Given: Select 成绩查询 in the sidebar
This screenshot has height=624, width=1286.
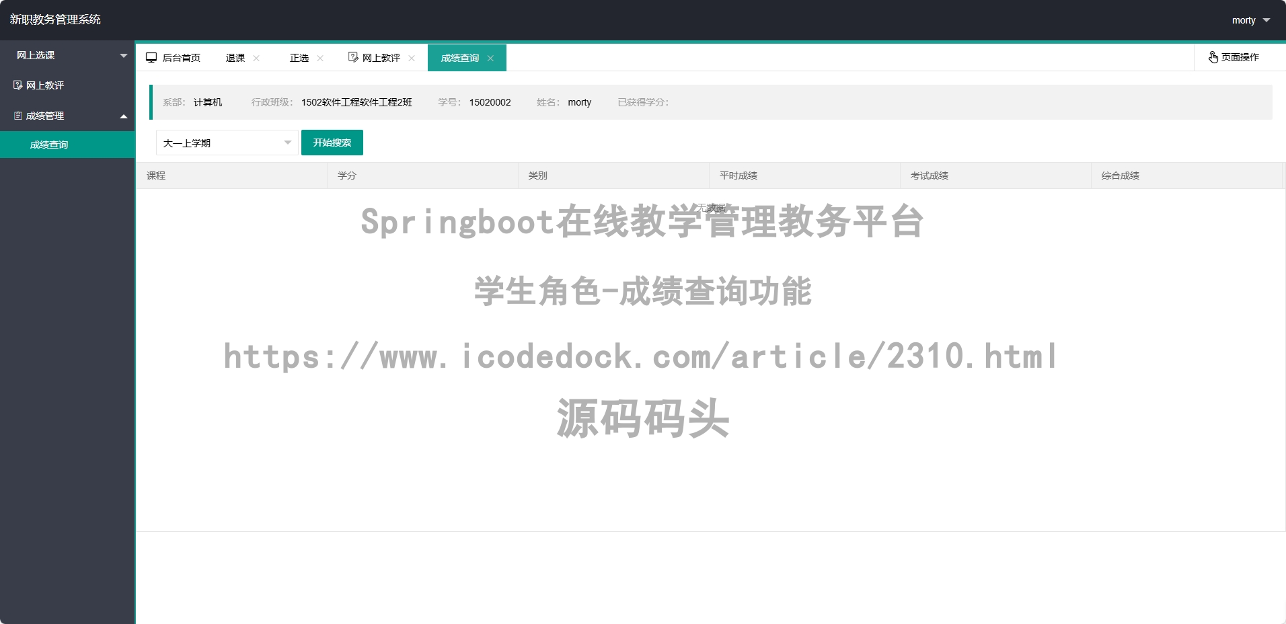Looking at the screenshot, I should (x=67, y=145).
